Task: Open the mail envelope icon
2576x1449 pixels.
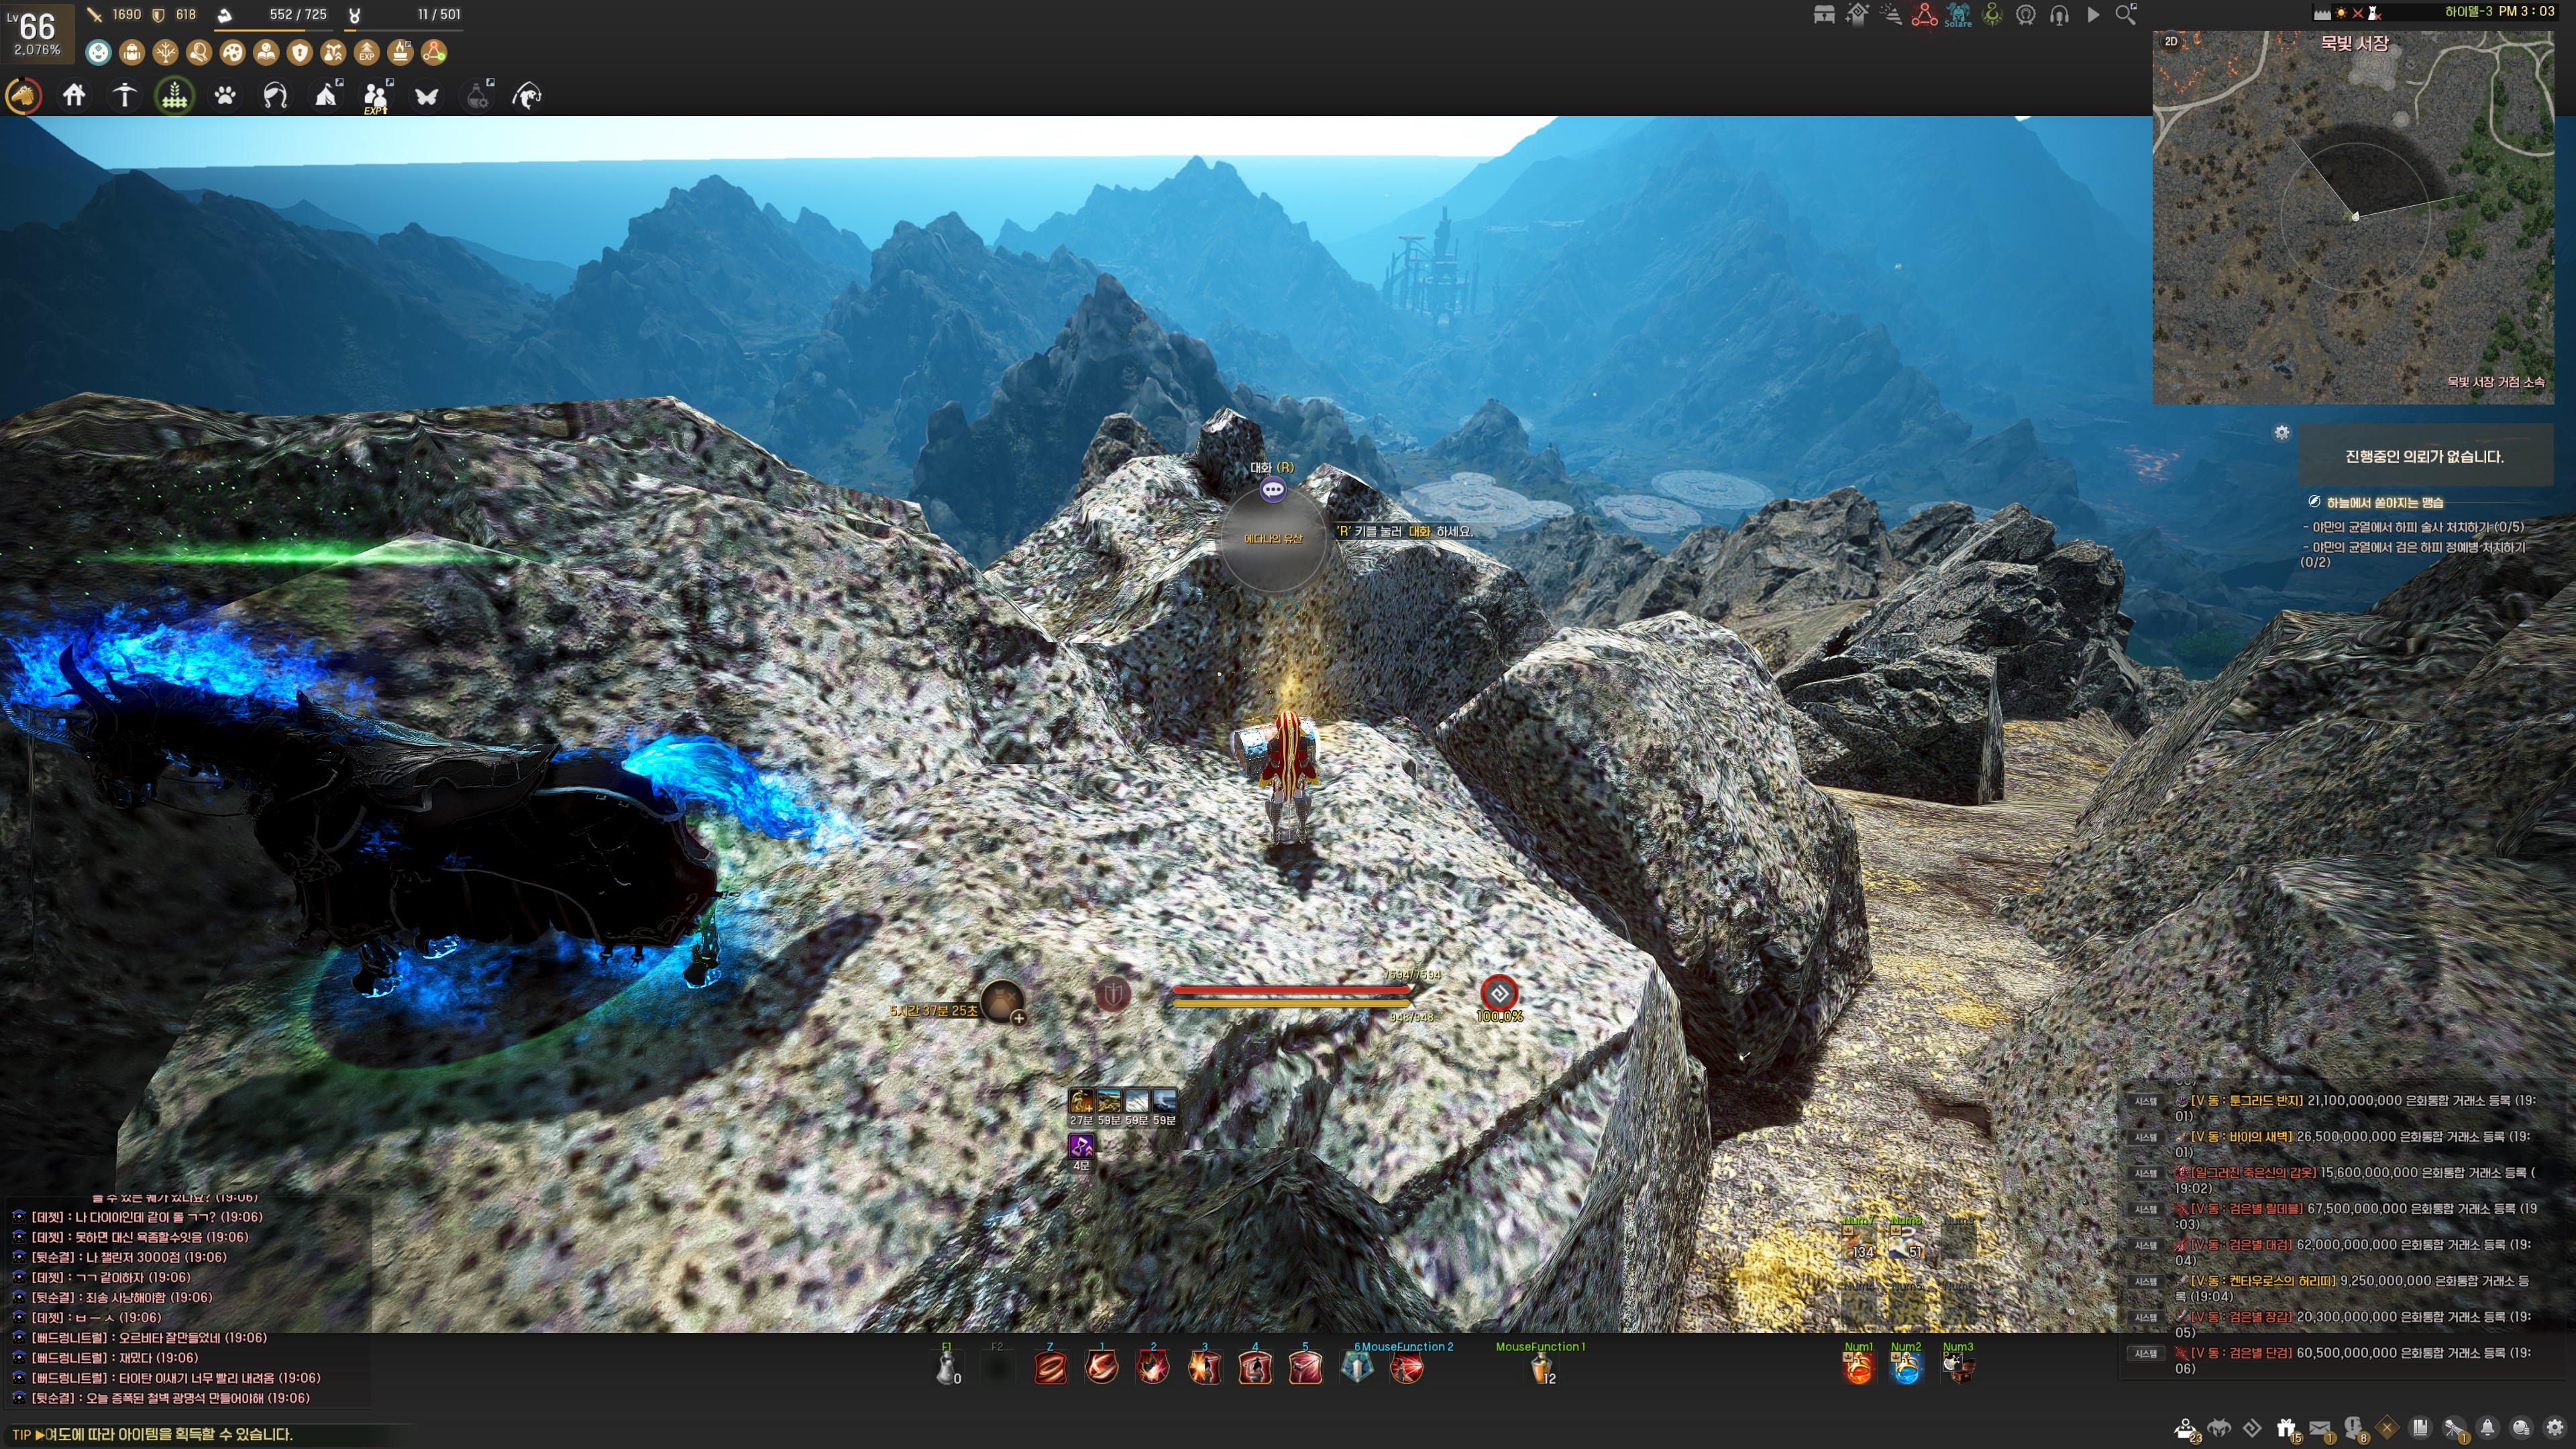Action: click(2320, 1429)
